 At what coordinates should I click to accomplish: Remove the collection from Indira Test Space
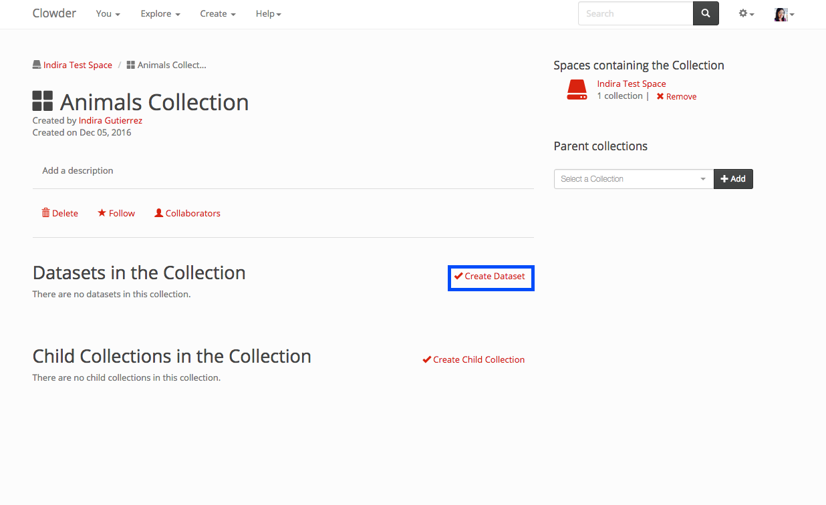pos(676,97)
